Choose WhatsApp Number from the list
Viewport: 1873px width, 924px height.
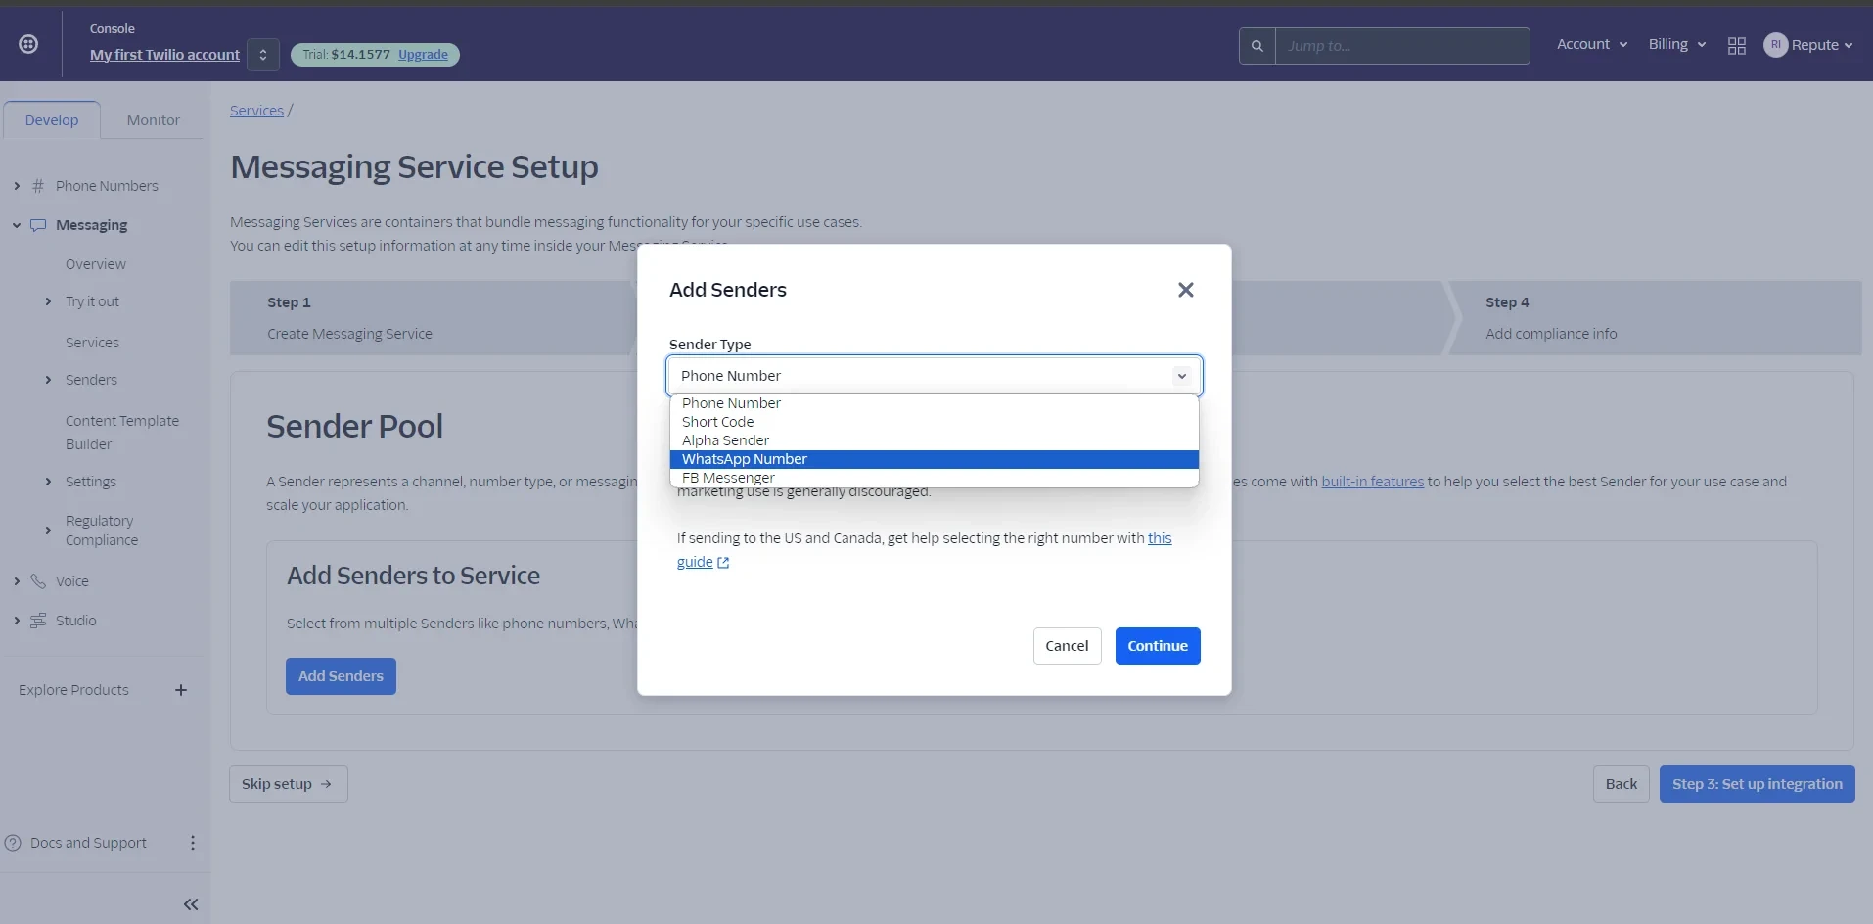tap(934, 459)
